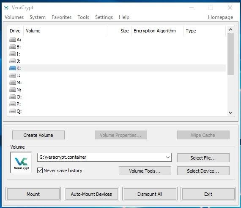Select the Q: drive icon
This screenshot has height=208, width=241.
tap(13, 111)
